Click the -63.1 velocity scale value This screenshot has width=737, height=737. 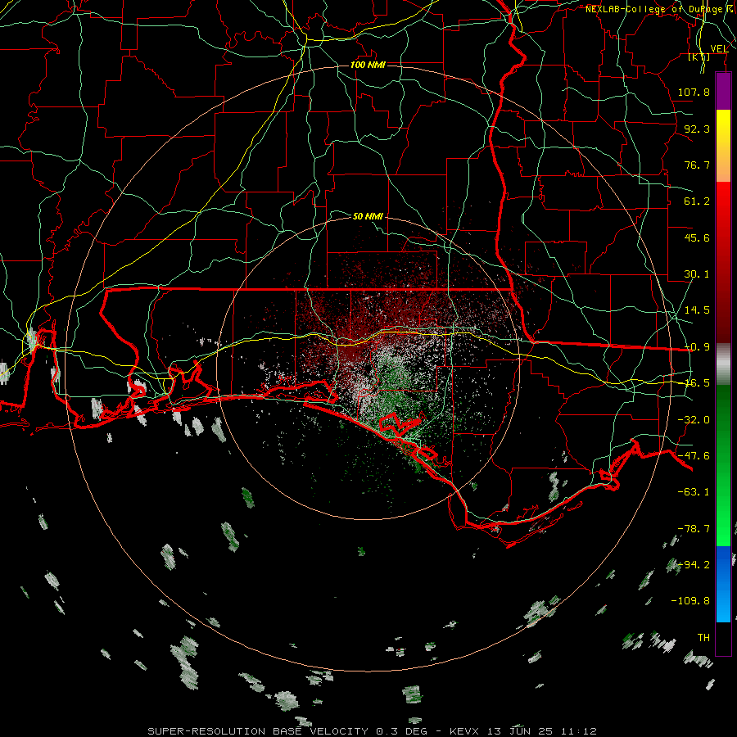point(694,492)
